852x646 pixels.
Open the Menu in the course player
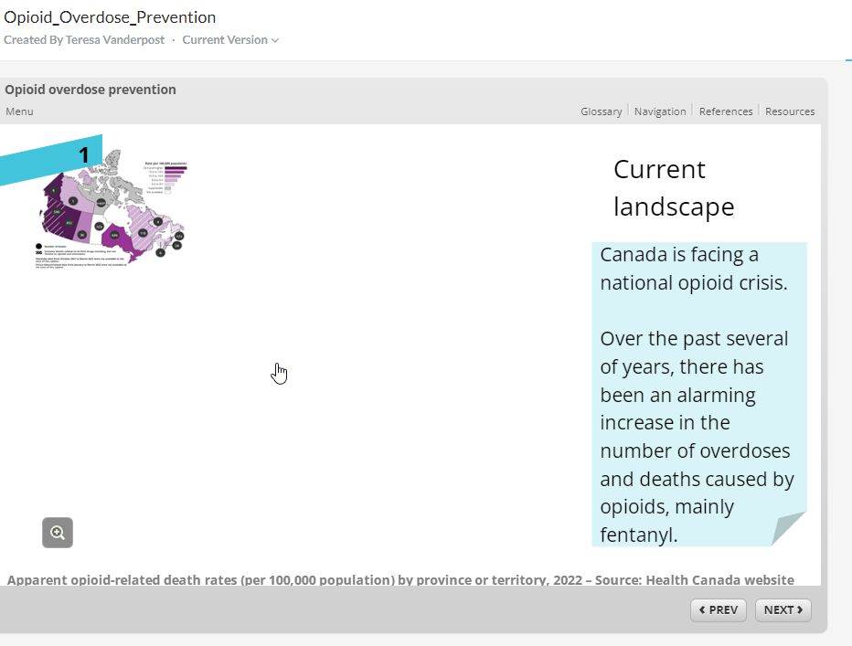(19, 111)
